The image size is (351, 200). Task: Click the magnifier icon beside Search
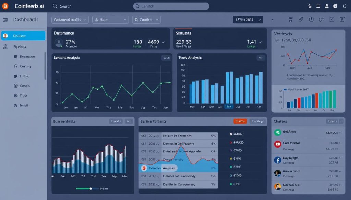point(55,6)
